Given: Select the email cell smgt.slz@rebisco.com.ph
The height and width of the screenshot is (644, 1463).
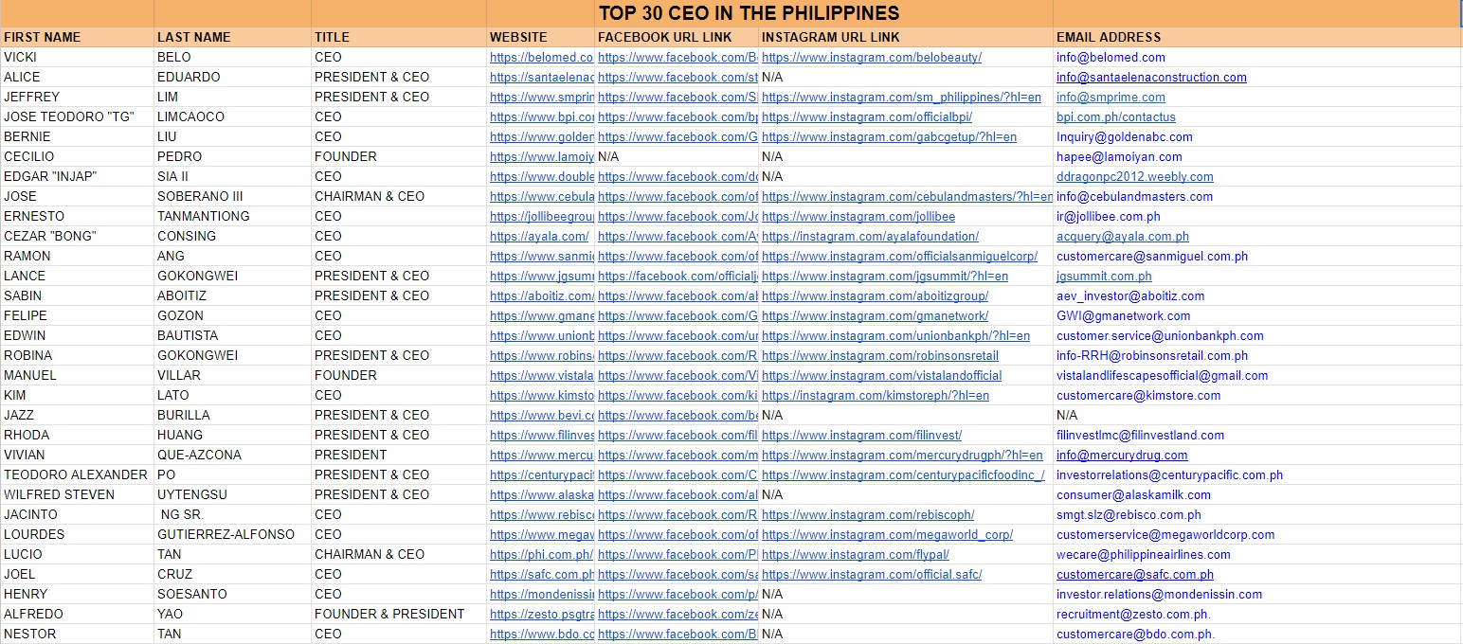Looking at the screenshot, I should (x=1257, y=515).
